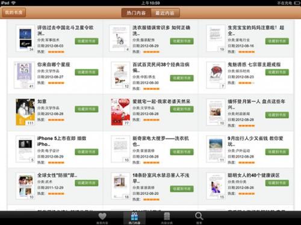
Task: Click title 洗衣服错误常识多 如何正确洗..
Action: 161,31
